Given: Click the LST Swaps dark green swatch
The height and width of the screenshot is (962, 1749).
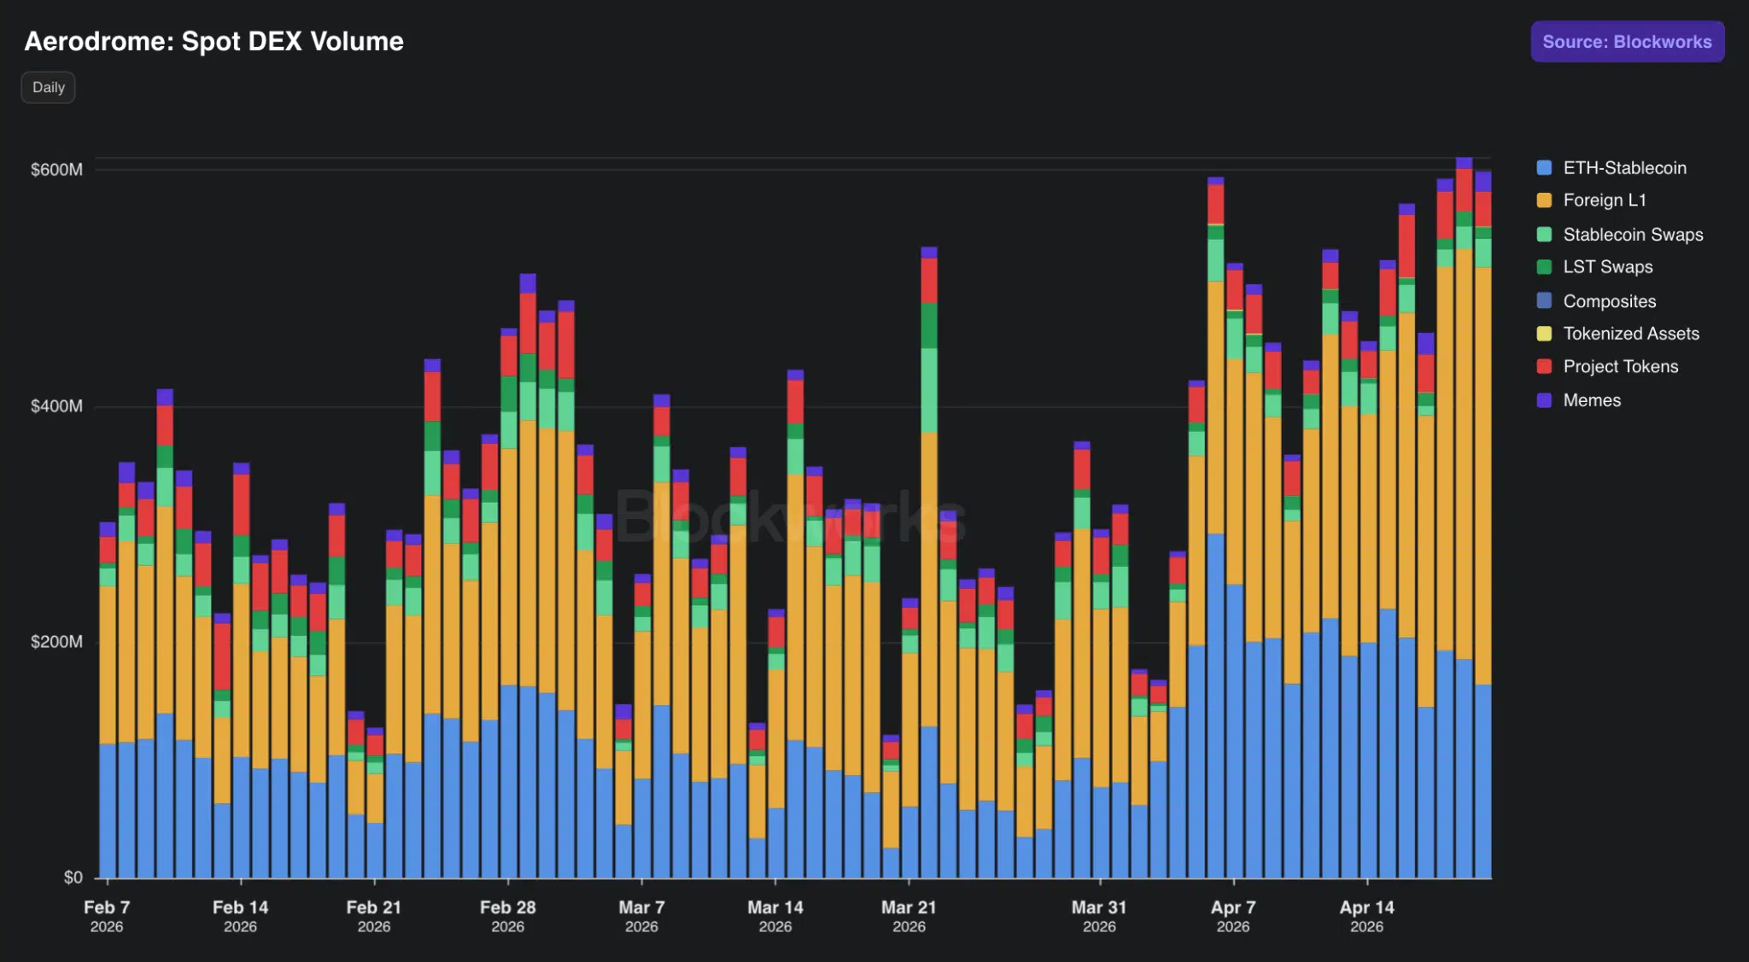Looking at the screenshot, I should (x=1544, y=267).
